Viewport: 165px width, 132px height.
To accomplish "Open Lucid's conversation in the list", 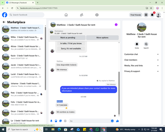I will coord(22,76).
